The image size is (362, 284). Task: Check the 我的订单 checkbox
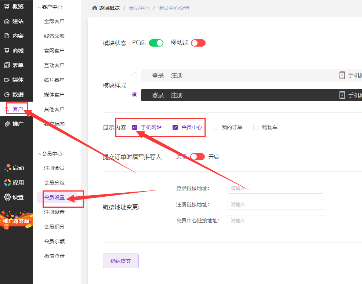pyautogui.click(x=216, y=127)
